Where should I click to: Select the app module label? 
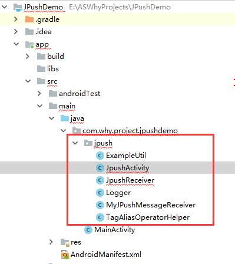coord(42,45)
